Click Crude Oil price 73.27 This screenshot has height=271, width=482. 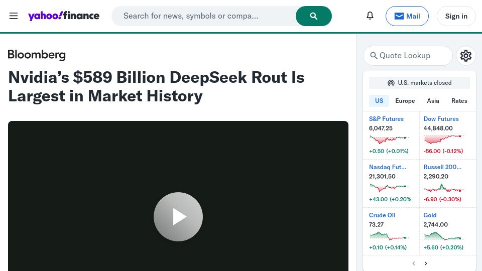[x=376, y=225]
